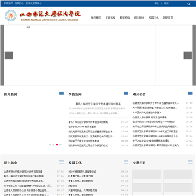This screenshot has width=196, height=196.
Task: Open 通知公告 item dated 03-01
Action: pos(155,108)
